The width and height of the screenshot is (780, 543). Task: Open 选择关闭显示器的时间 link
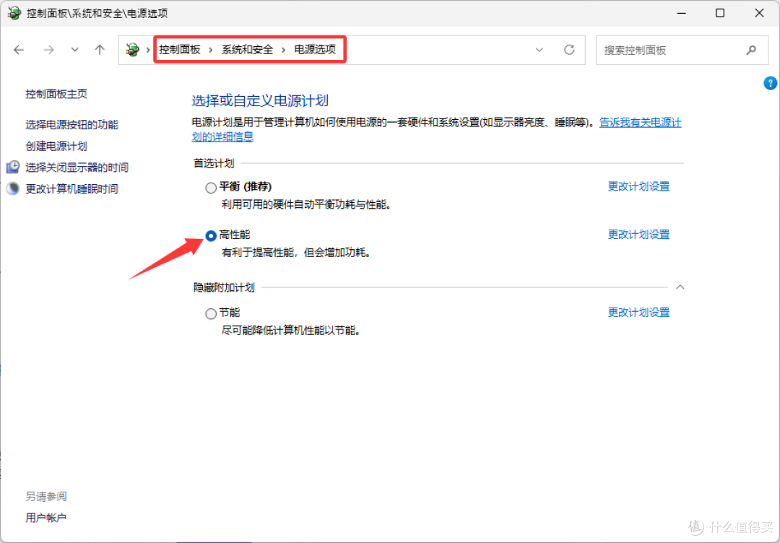[x=77, y=168]
